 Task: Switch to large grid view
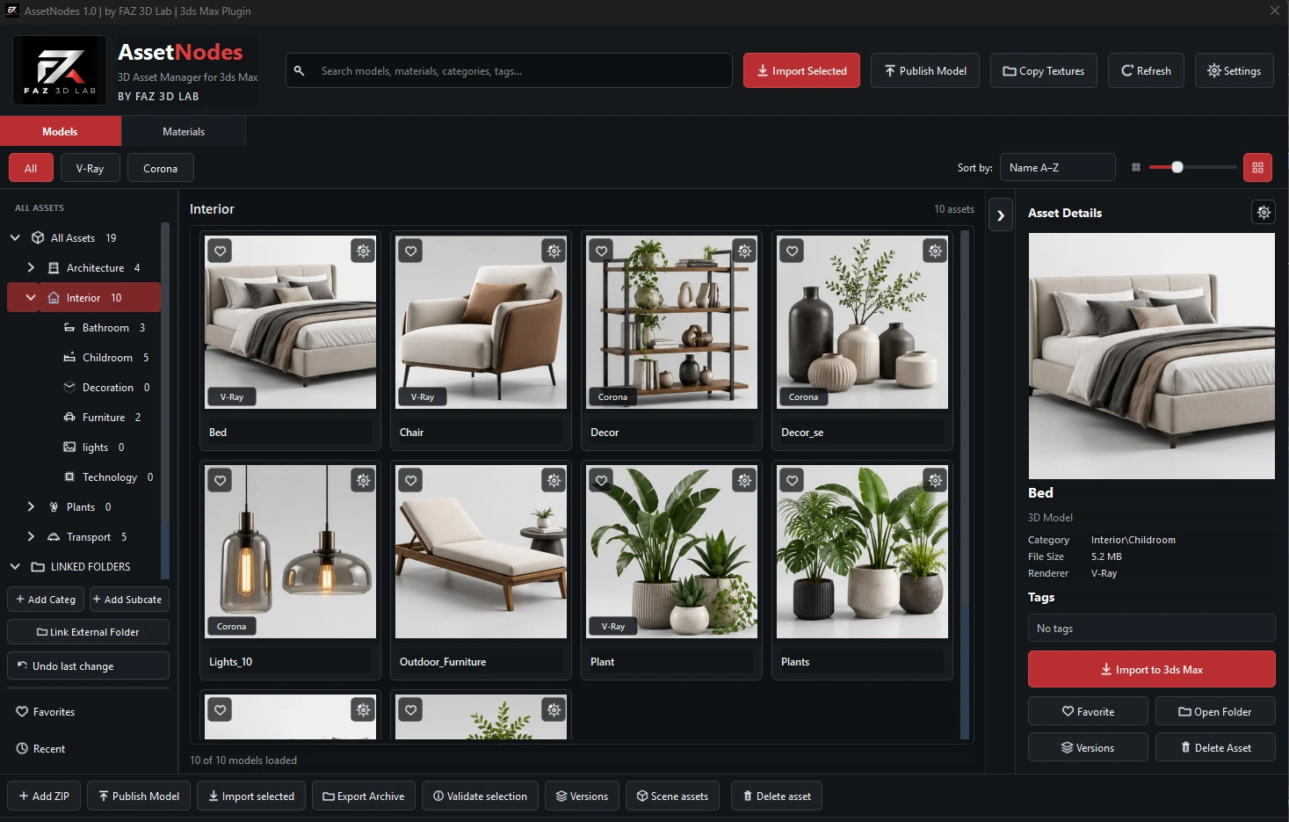coord(1257,167)
